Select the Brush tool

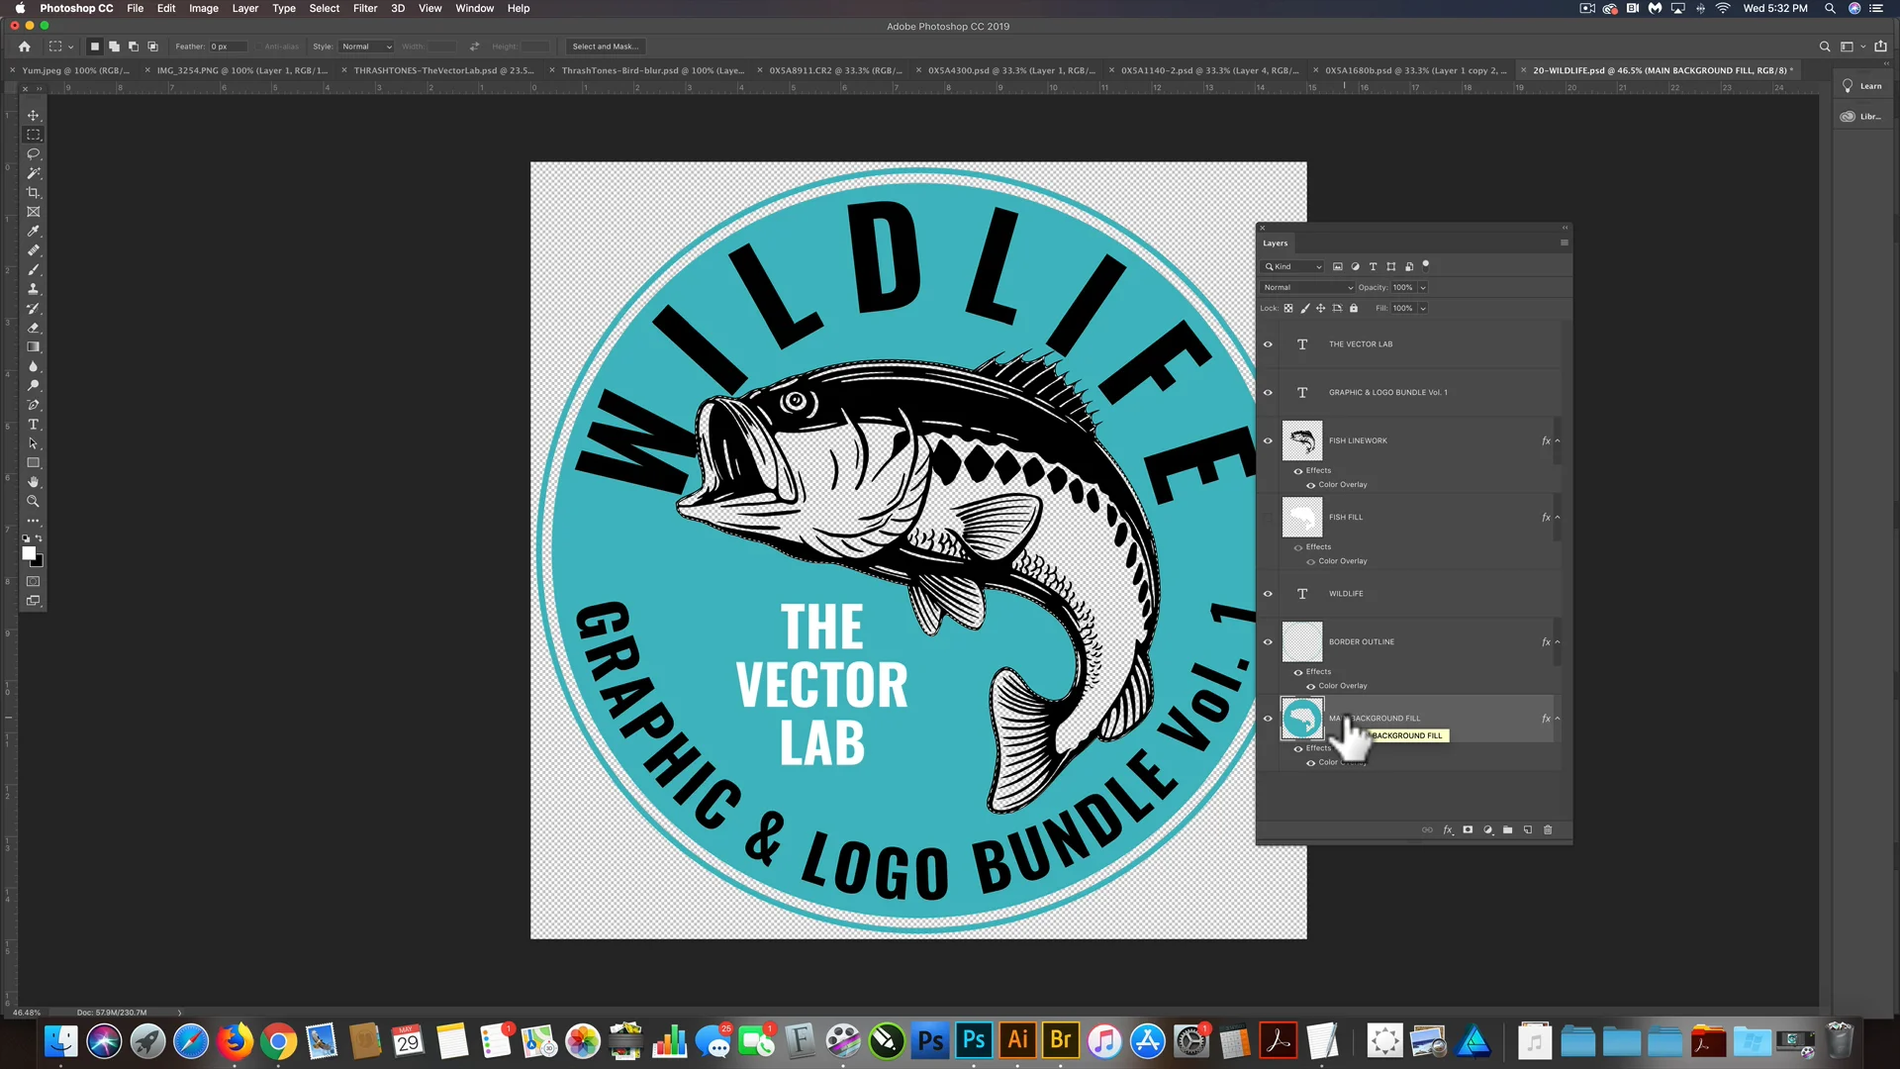[x=34, y=269]
